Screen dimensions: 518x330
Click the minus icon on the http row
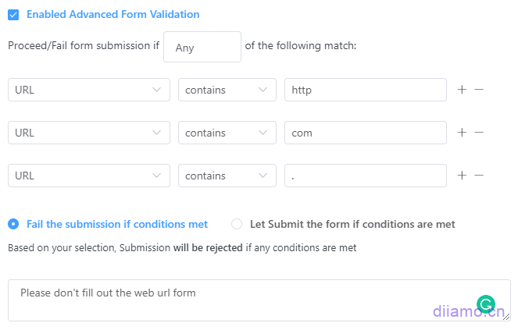479,90
